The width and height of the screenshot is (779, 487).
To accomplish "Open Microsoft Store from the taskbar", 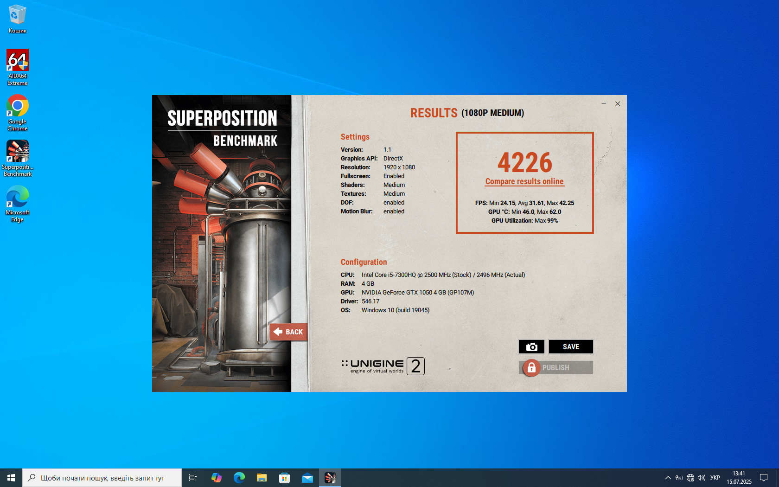I will [285, 478].
